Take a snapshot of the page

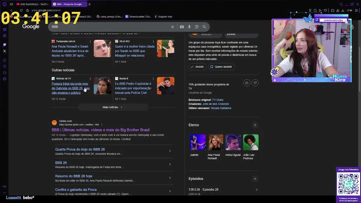coord(315,10)
